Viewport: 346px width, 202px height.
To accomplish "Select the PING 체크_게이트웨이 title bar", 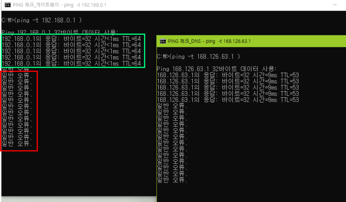I will (173, 5).
